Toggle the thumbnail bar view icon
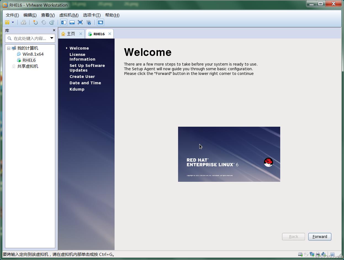 pos(72,22)
